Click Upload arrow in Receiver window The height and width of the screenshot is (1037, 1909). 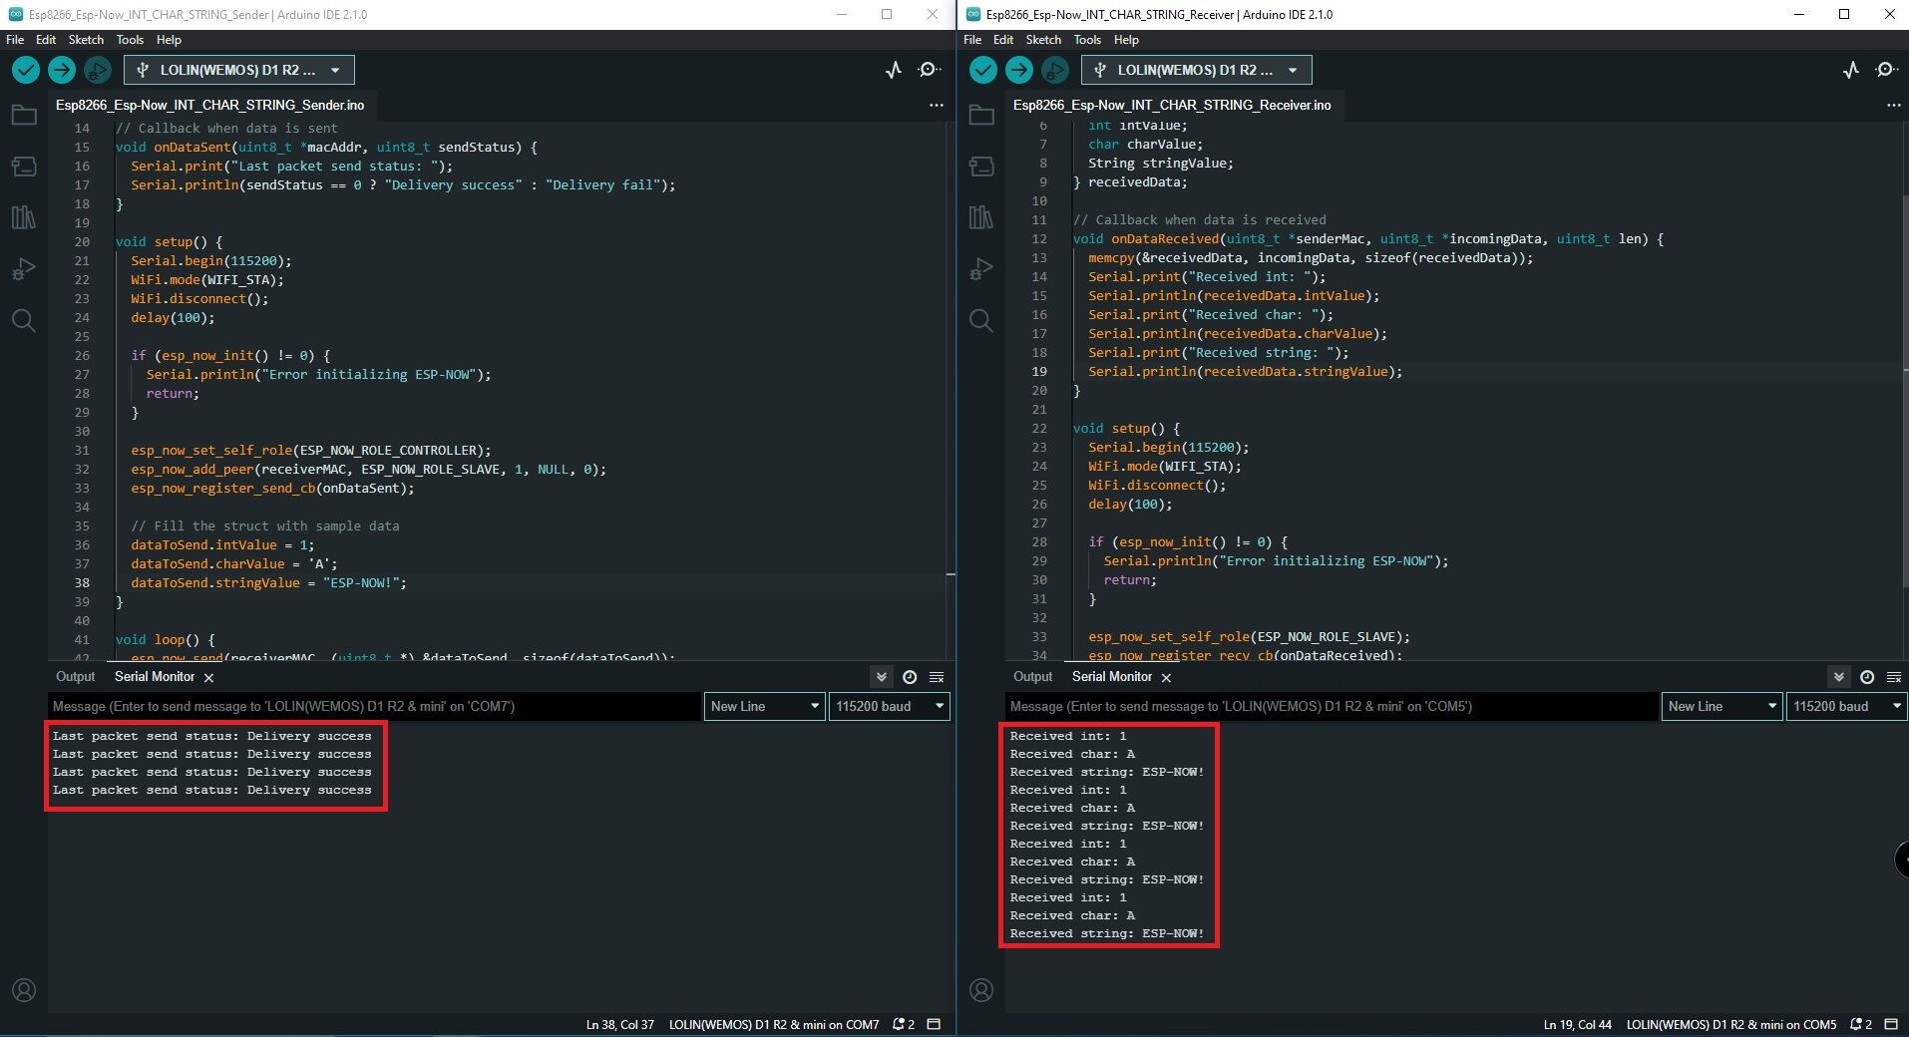[1018, 70]
